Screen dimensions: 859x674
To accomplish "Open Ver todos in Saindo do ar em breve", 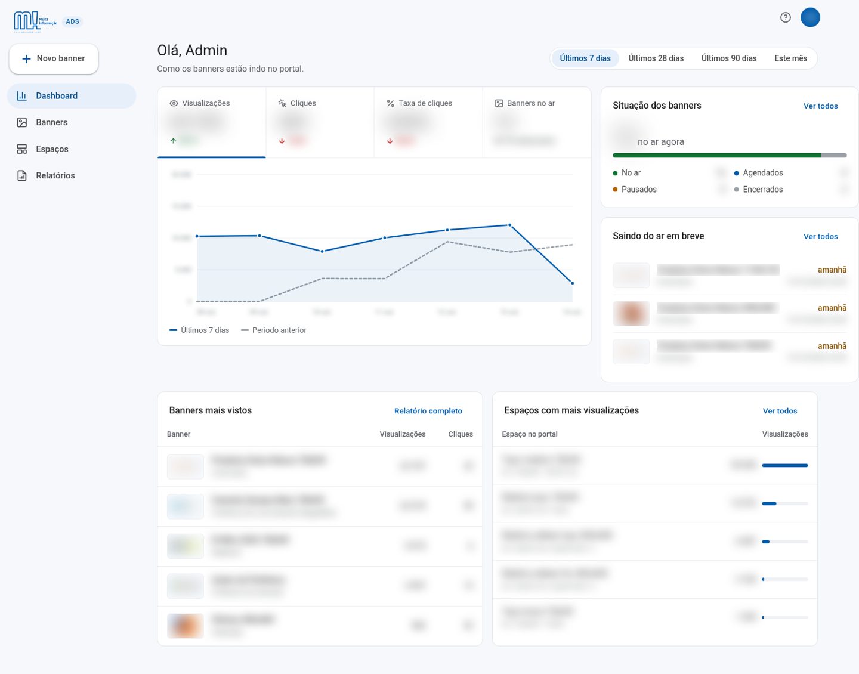I will pos(821,237).
